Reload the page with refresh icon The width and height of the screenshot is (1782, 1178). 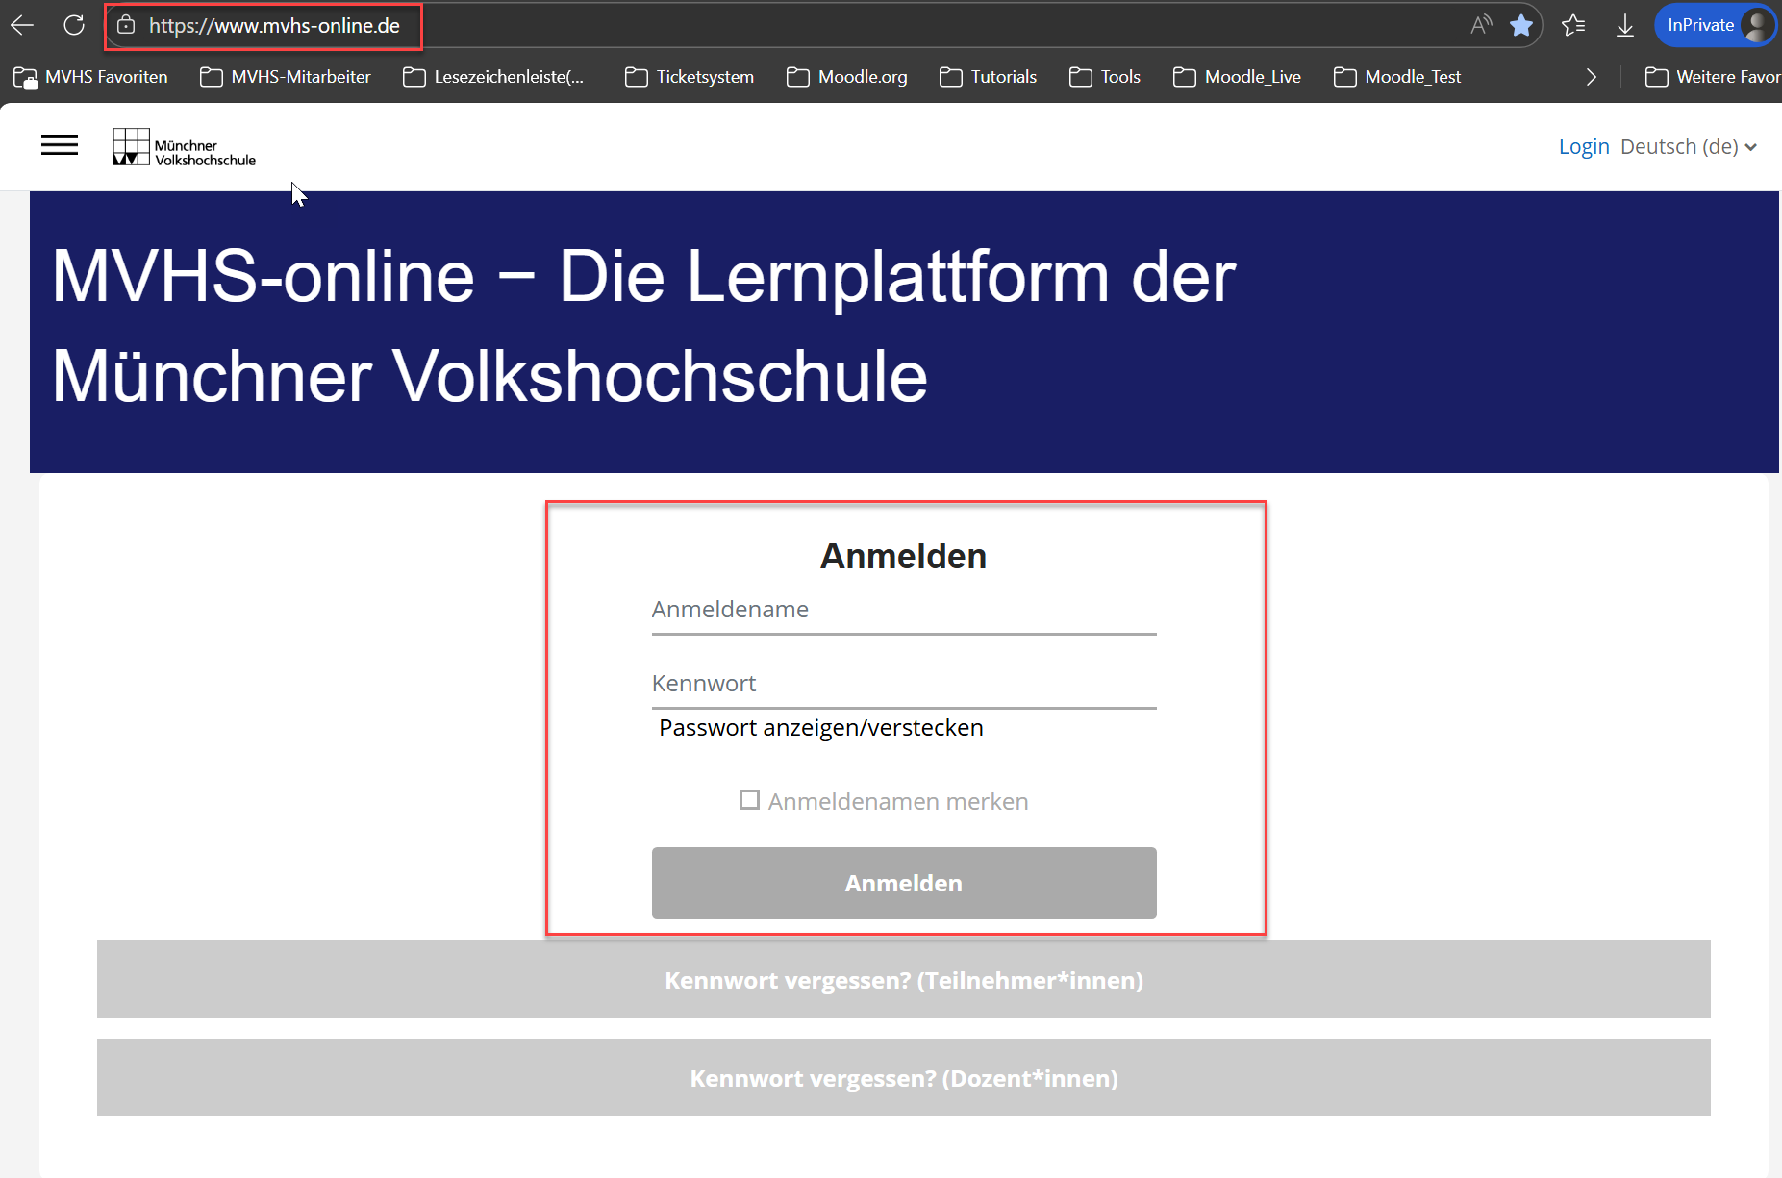(x=74, y=26)
